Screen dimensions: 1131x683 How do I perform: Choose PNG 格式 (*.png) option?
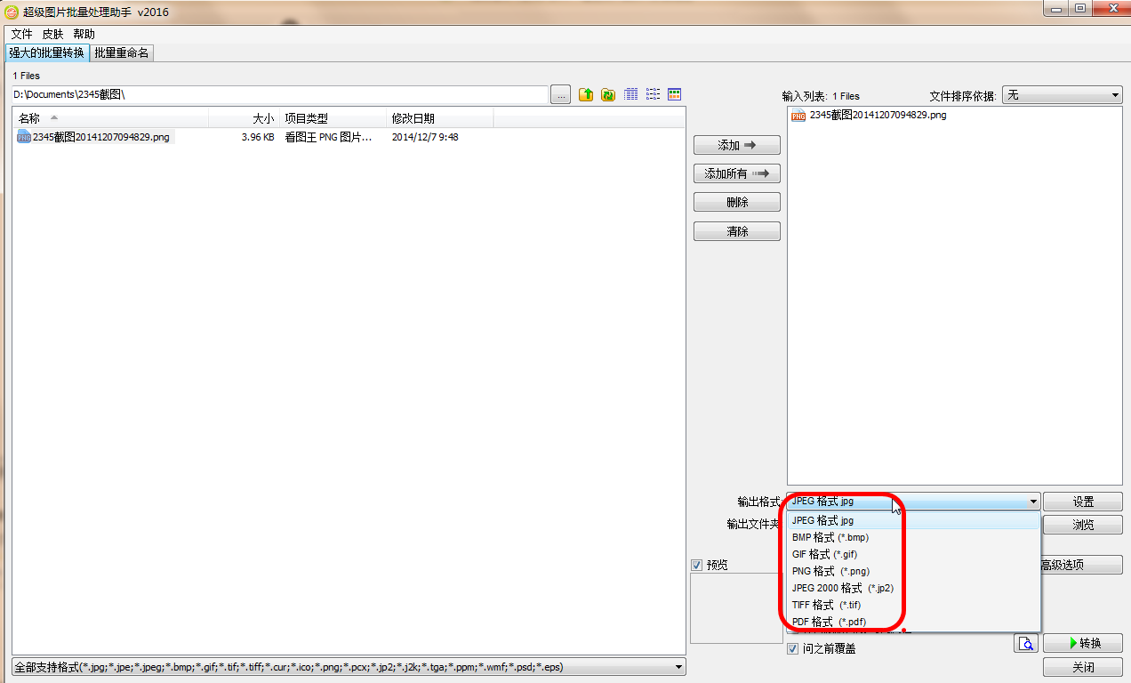click(913, 571)
